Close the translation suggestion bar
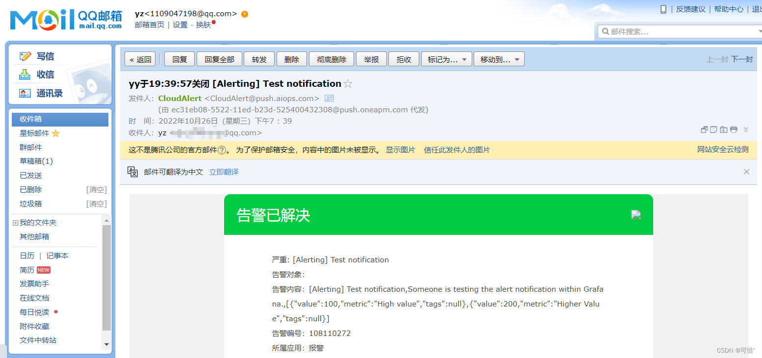The height and width of the screenshot is (358, 762). click(746, 172)
